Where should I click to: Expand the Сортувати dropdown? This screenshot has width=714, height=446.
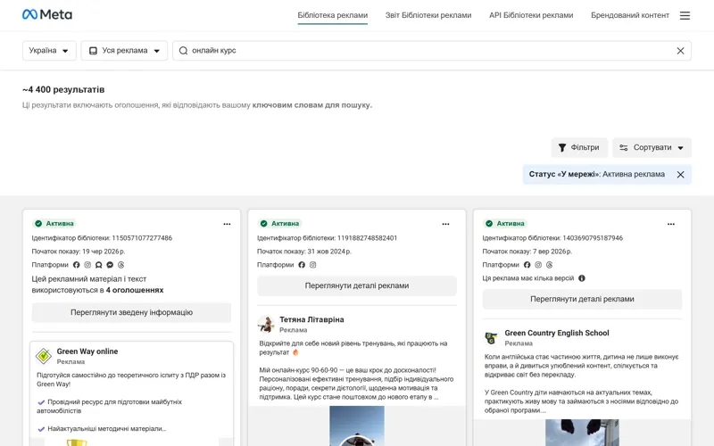coord(652,147)
